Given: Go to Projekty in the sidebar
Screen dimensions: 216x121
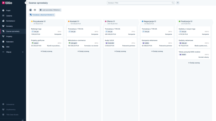Looking at the screenshot, I should [x=9, y=36].
